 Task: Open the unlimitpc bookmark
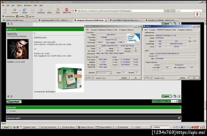(20, 16)
